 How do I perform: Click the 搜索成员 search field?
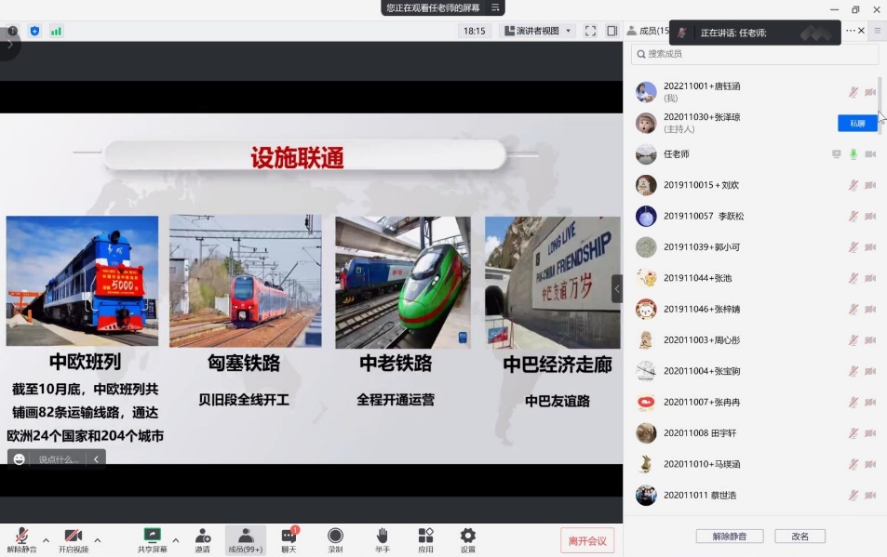pyautogui.click(x=755, y=55)
